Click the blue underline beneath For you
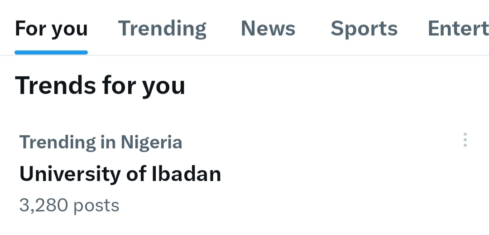 [x=51, y=53]
